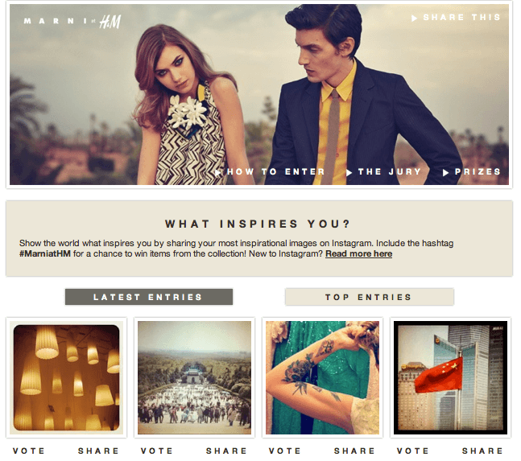The width and height of the screenshot is (521, 461).
Task: Click the Share This link
Action: coord(461,17)
